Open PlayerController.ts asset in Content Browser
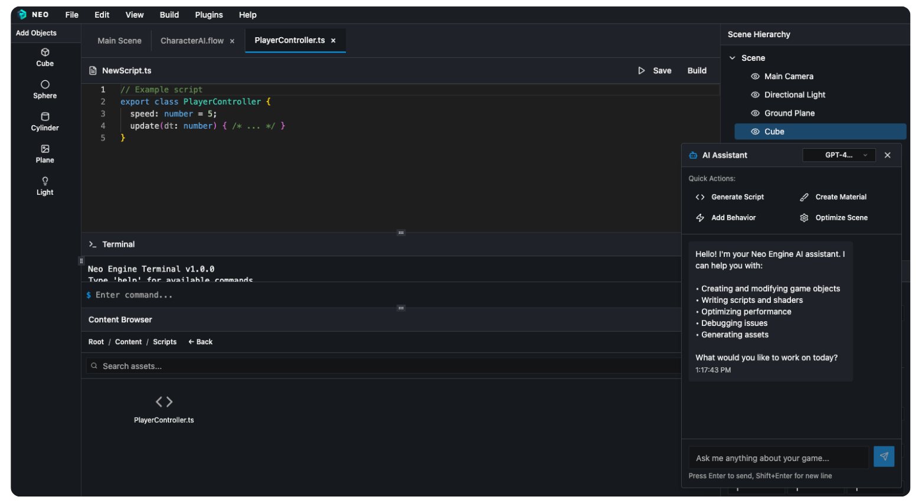Viewport: 922px width, 503px height. click(164, 409)
